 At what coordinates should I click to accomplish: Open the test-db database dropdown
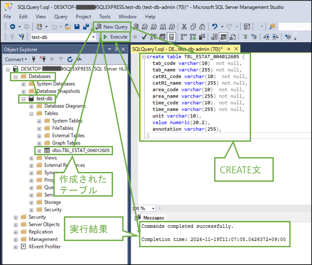click(x=93, y=37)
